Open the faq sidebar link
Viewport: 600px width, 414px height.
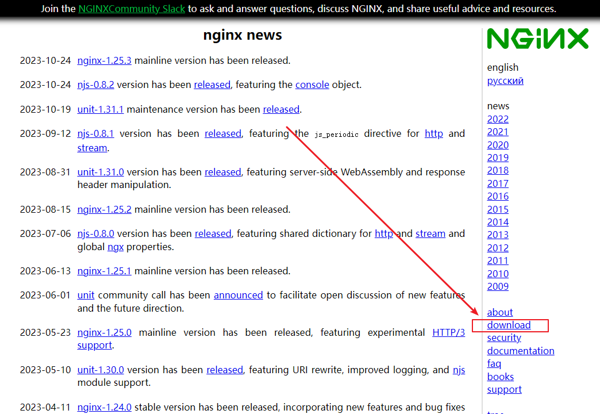pyautogui.click(x=494, y=363)
